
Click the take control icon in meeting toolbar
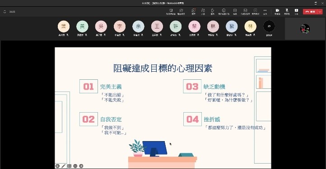point(171,12)
